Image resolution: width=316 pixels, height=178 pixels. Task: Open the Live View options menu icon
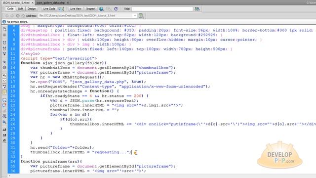coord(141,15)
